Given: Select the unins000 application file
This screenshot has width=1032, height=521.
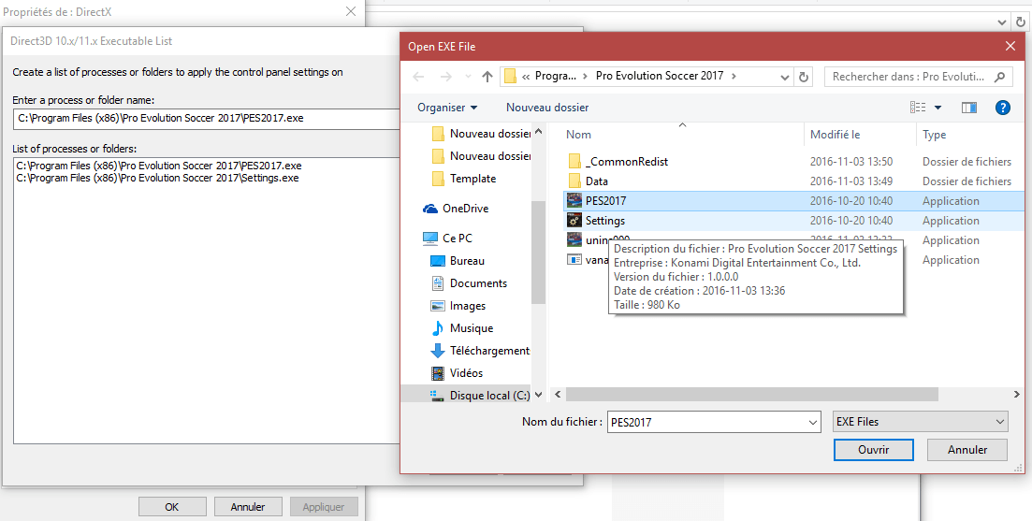Looking at the screenshot, I should point(598,239).
